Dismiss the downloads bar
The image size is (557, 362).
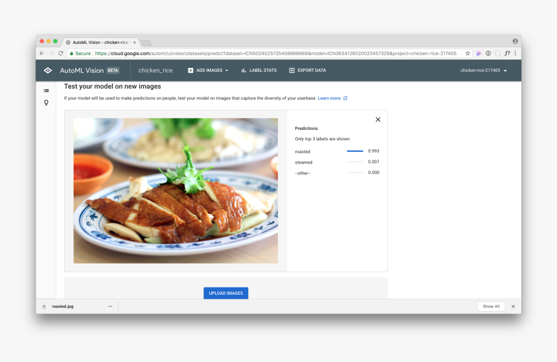tap(513, 306)
